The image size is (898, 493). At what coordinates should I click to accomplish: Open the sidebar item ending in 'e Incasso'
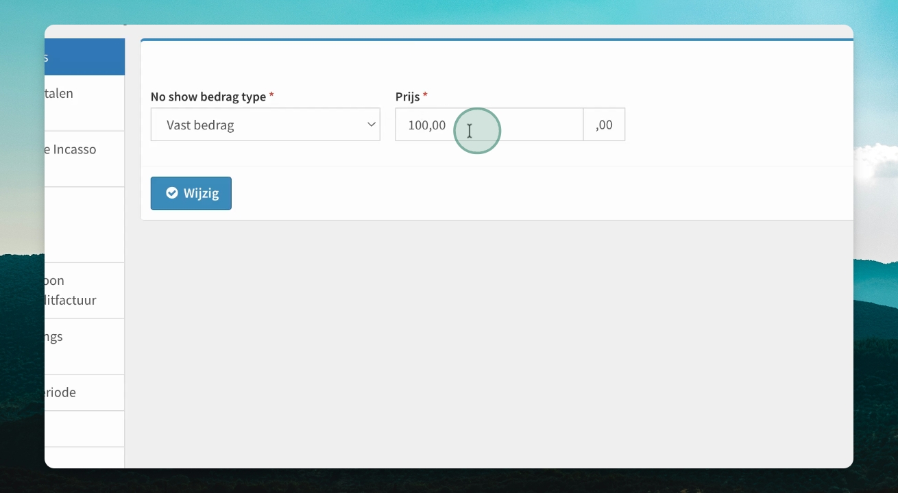(84, 159)
